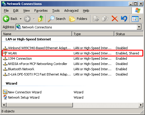Select the D-Link DFE-530TX adapter icon
Image resolution: width=145 pixels, height=115 pixels.
coord(5,74)
